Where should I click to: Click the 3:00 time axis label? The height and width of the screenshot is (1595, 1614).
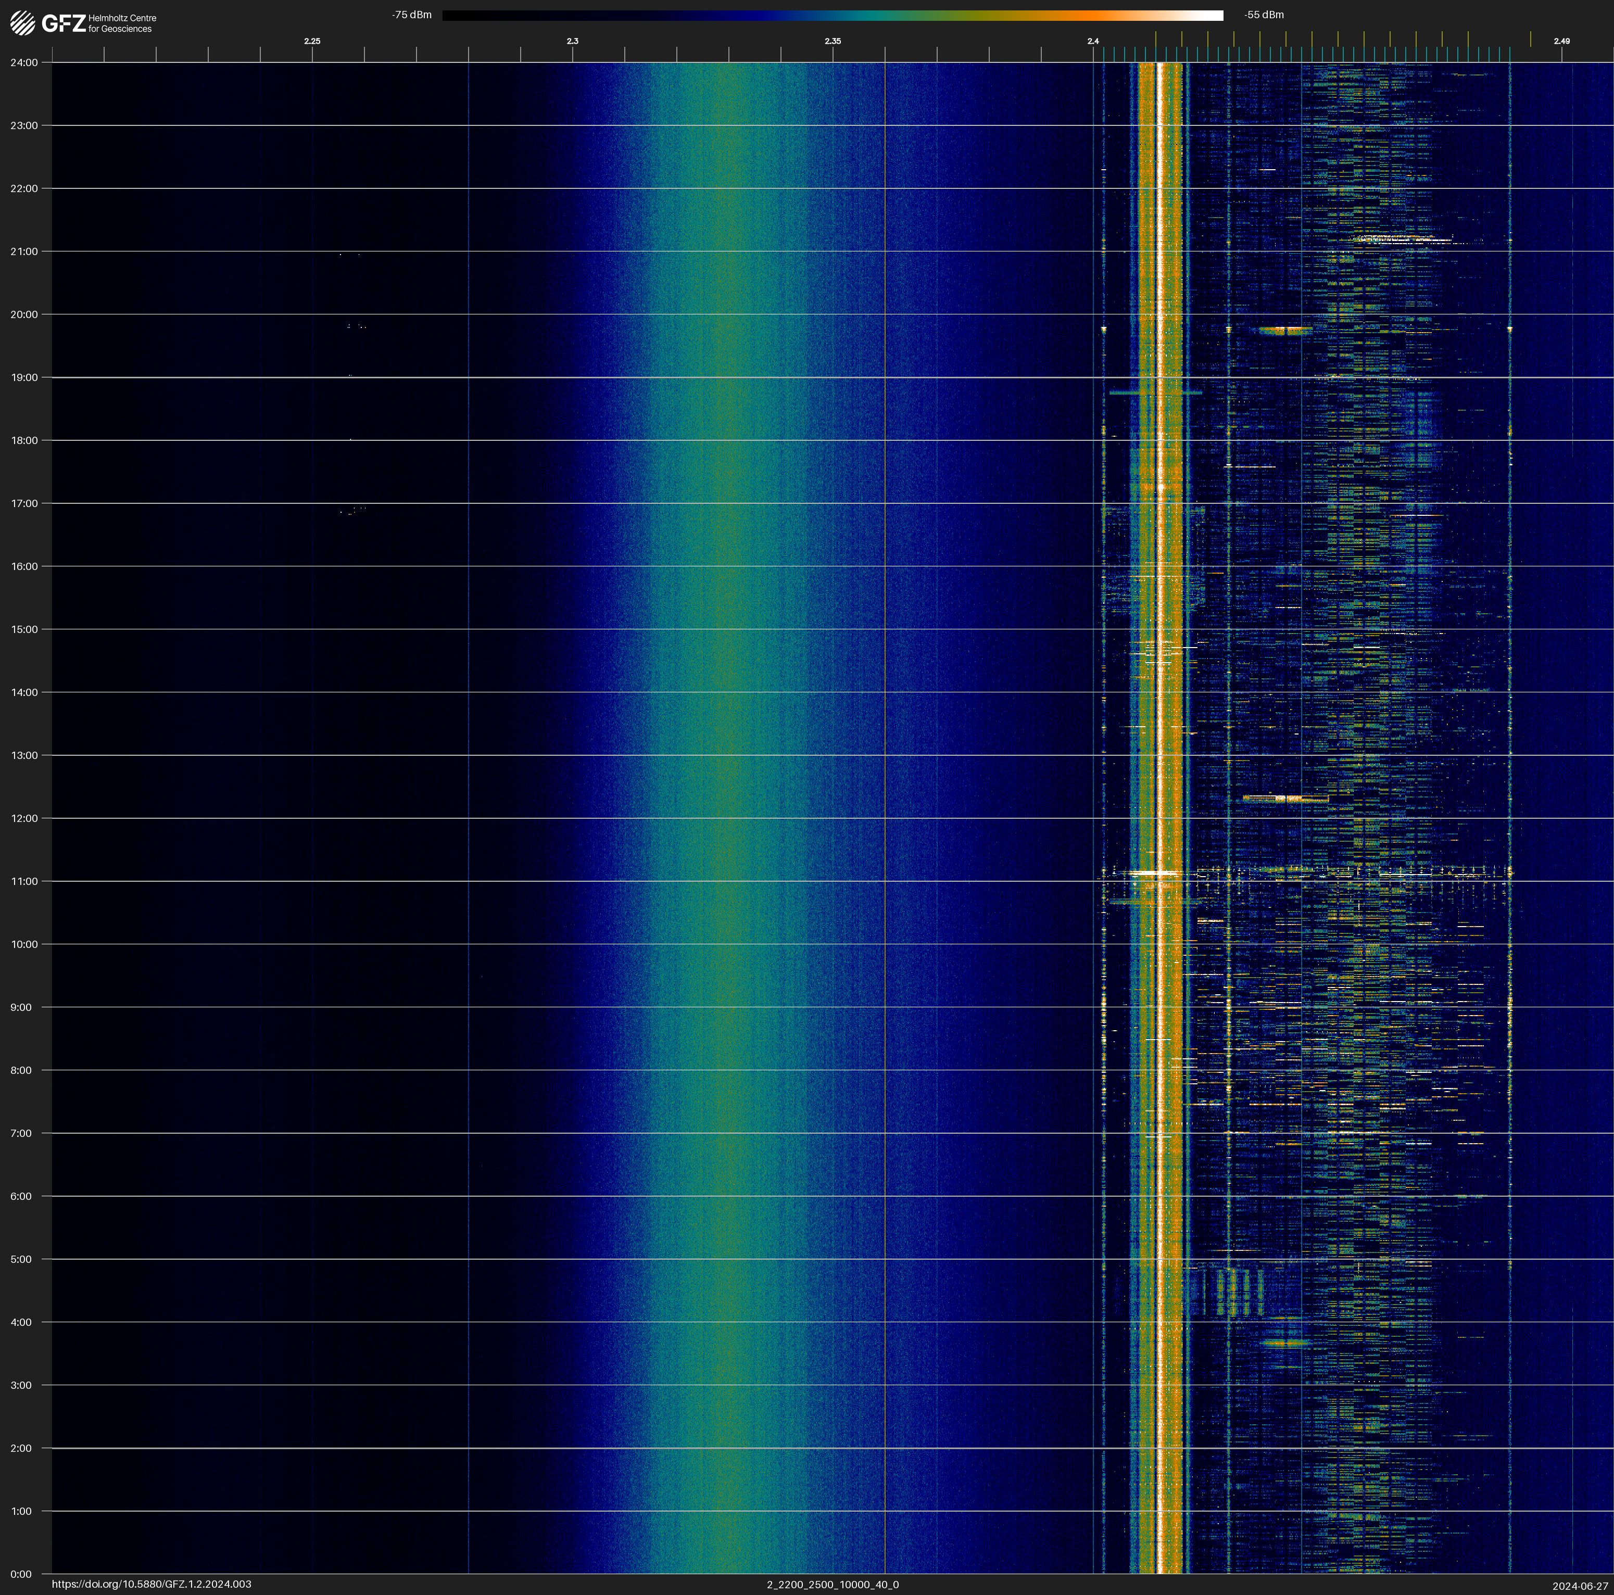[x=21, y=1385]
